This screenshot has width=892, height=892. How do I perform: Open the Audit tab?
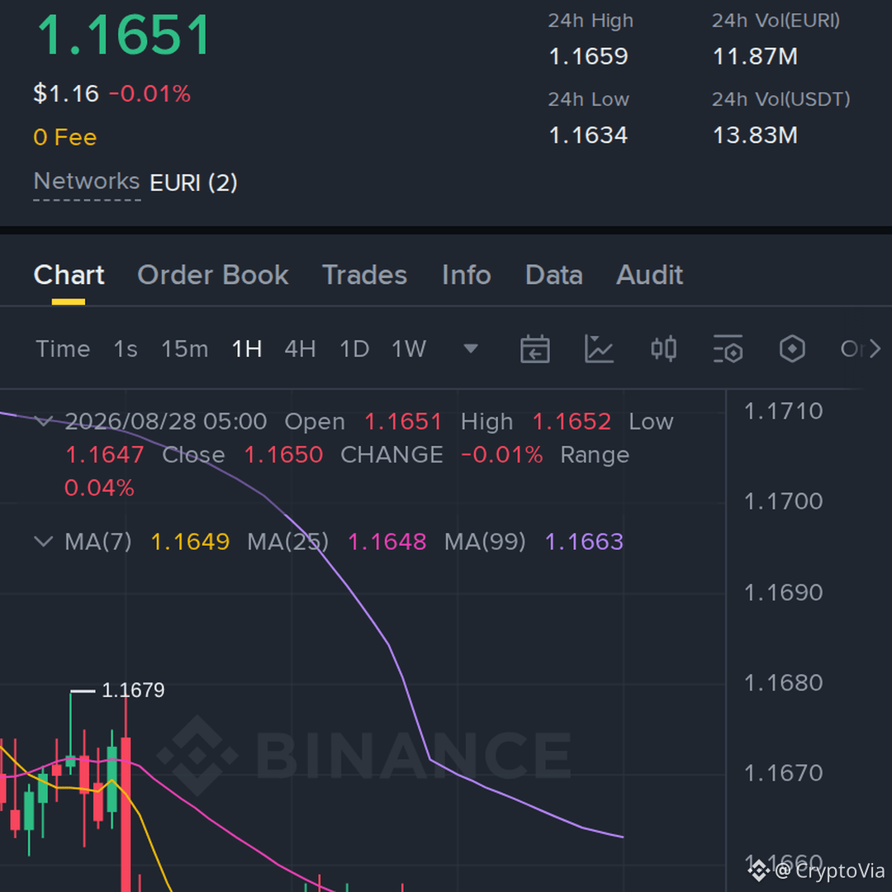650,275
